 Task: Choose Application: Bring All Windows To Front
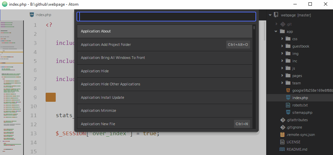pos(164,58)
